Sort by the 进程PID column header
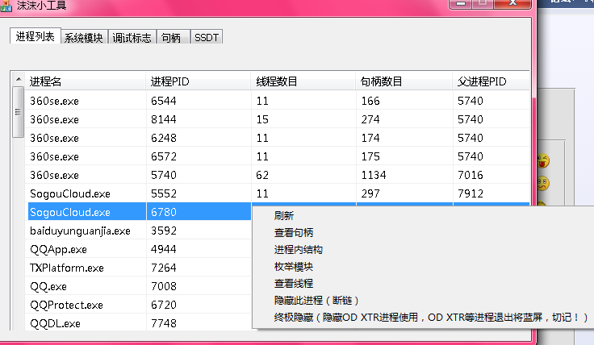Viewport: 594px width, 345px height. click(199, 81)
